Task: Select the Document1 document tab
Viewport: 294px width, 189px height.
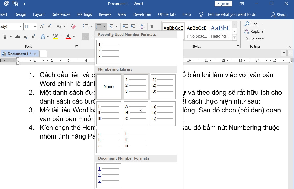Action: pos(19,54)
